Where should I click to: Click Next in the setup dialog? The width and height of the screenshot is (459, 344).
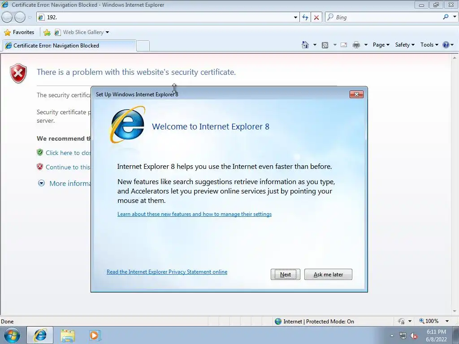286,275
